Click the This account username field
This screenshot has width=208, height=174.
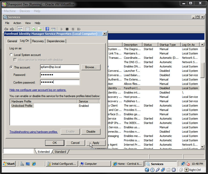[60, 67]
